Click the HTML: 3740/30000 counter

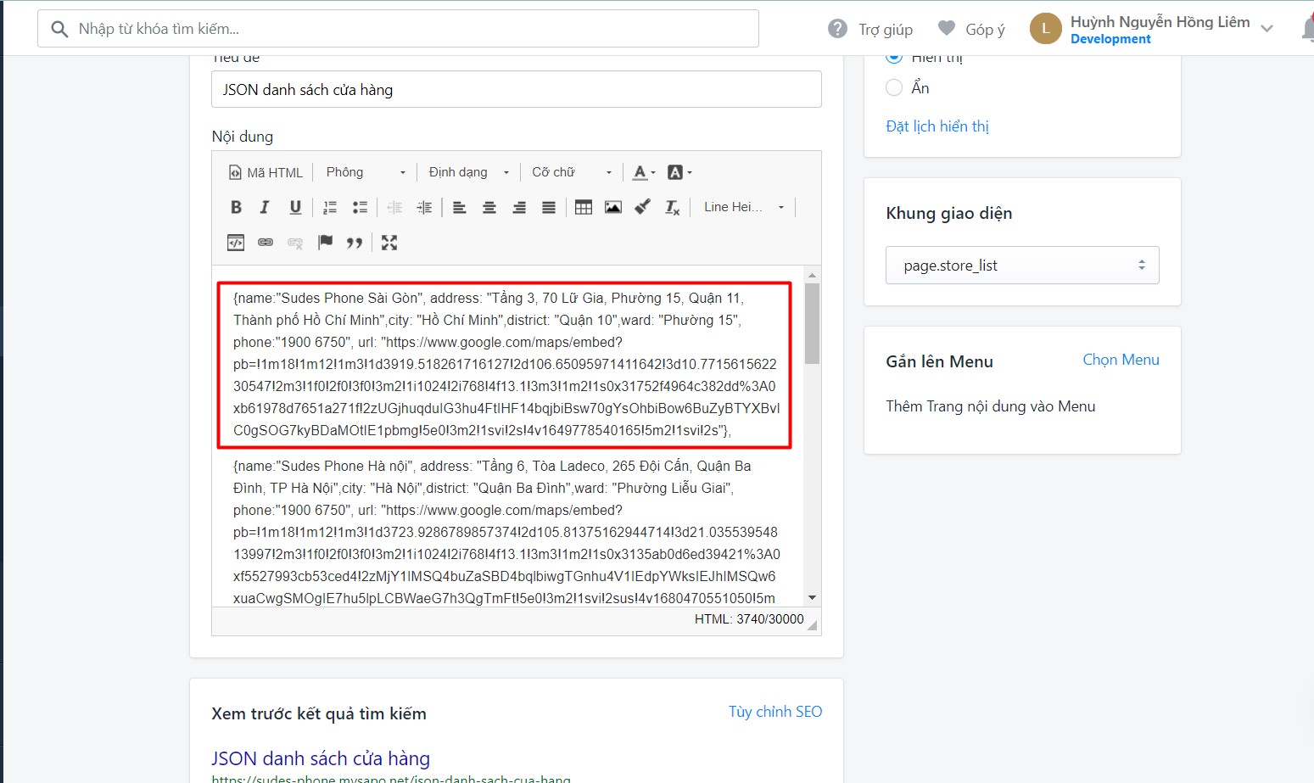[749, 619]
